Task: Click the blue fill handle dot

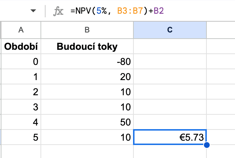Action: click(206, 145)
